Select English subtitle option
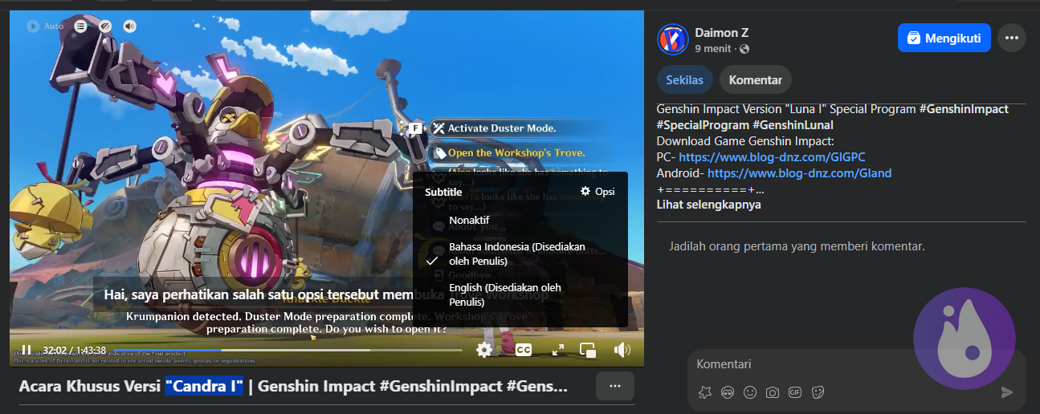This screenshot has height=414, width=1040. point(520,294)
